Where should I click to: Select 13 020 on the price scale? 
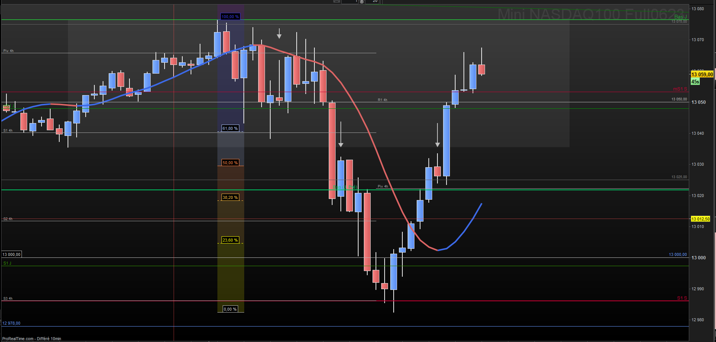(x=698, y=196)
